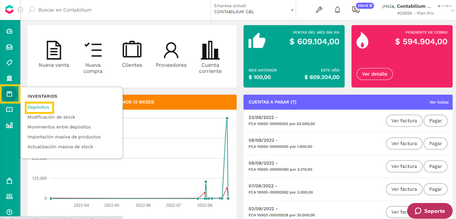Viewport: 456px width, 219px height.
Task: Select Modificación de stock menu entry
Action: [51, 117]
